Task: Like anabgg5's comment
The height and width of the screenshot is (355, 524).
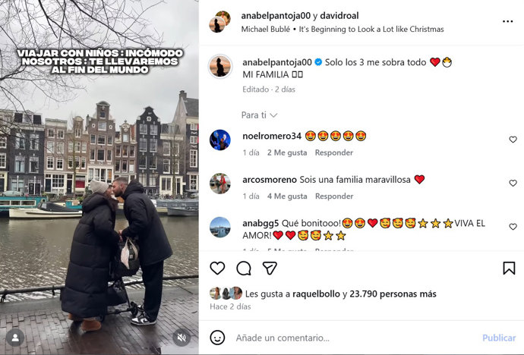Action: [x=513, y=227]
